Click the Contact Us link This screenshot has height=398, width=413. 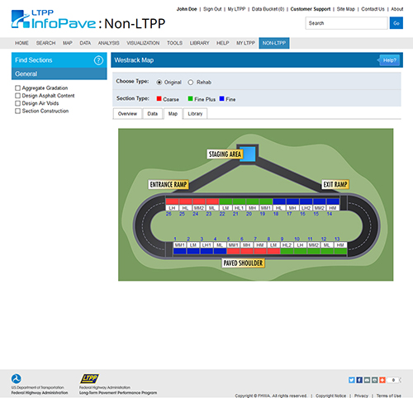coord(373,9)
